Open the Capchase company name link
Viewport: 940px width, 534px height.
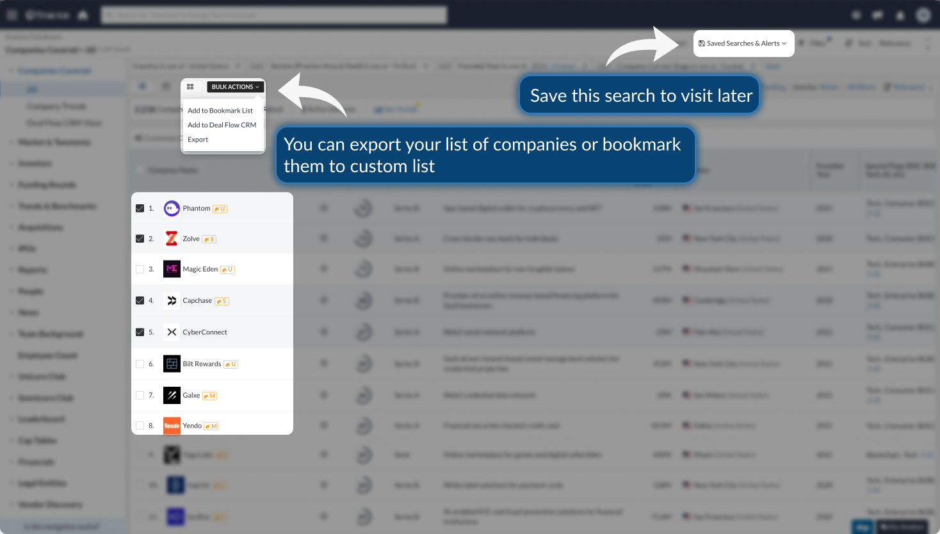pos(197,300)
